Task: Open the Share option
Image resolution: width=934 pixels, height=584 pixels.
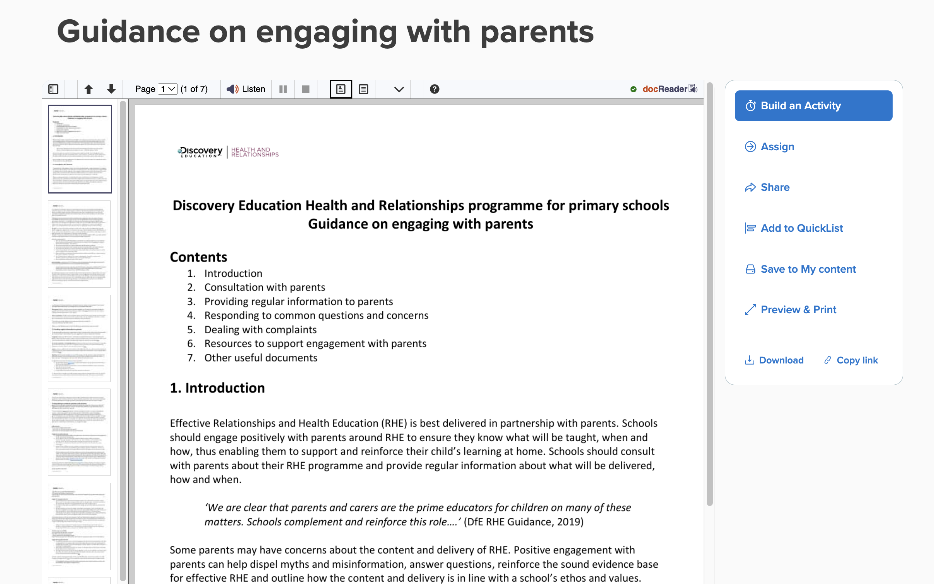Action: [767, 187]
